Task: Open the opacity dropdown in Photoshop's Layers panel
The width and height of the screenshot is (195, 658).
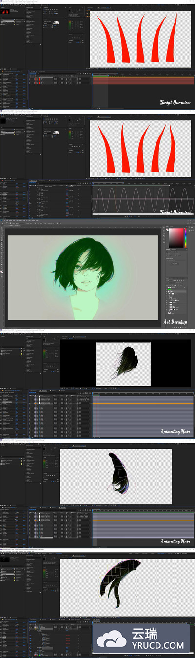Action: pos(181,283)
